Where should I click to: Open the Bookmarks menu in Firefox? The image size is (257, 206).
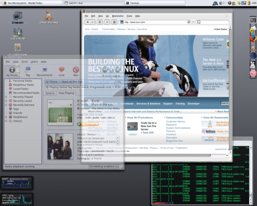pos(118,16)
